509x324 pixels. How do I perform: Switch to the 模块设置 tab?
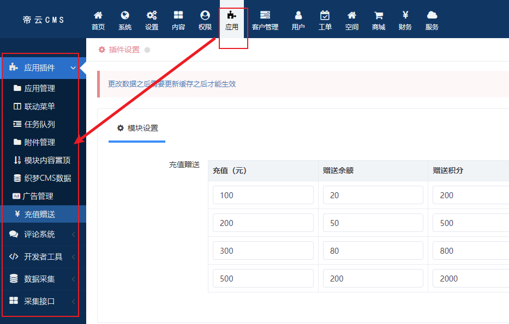[x=137, y=129]
